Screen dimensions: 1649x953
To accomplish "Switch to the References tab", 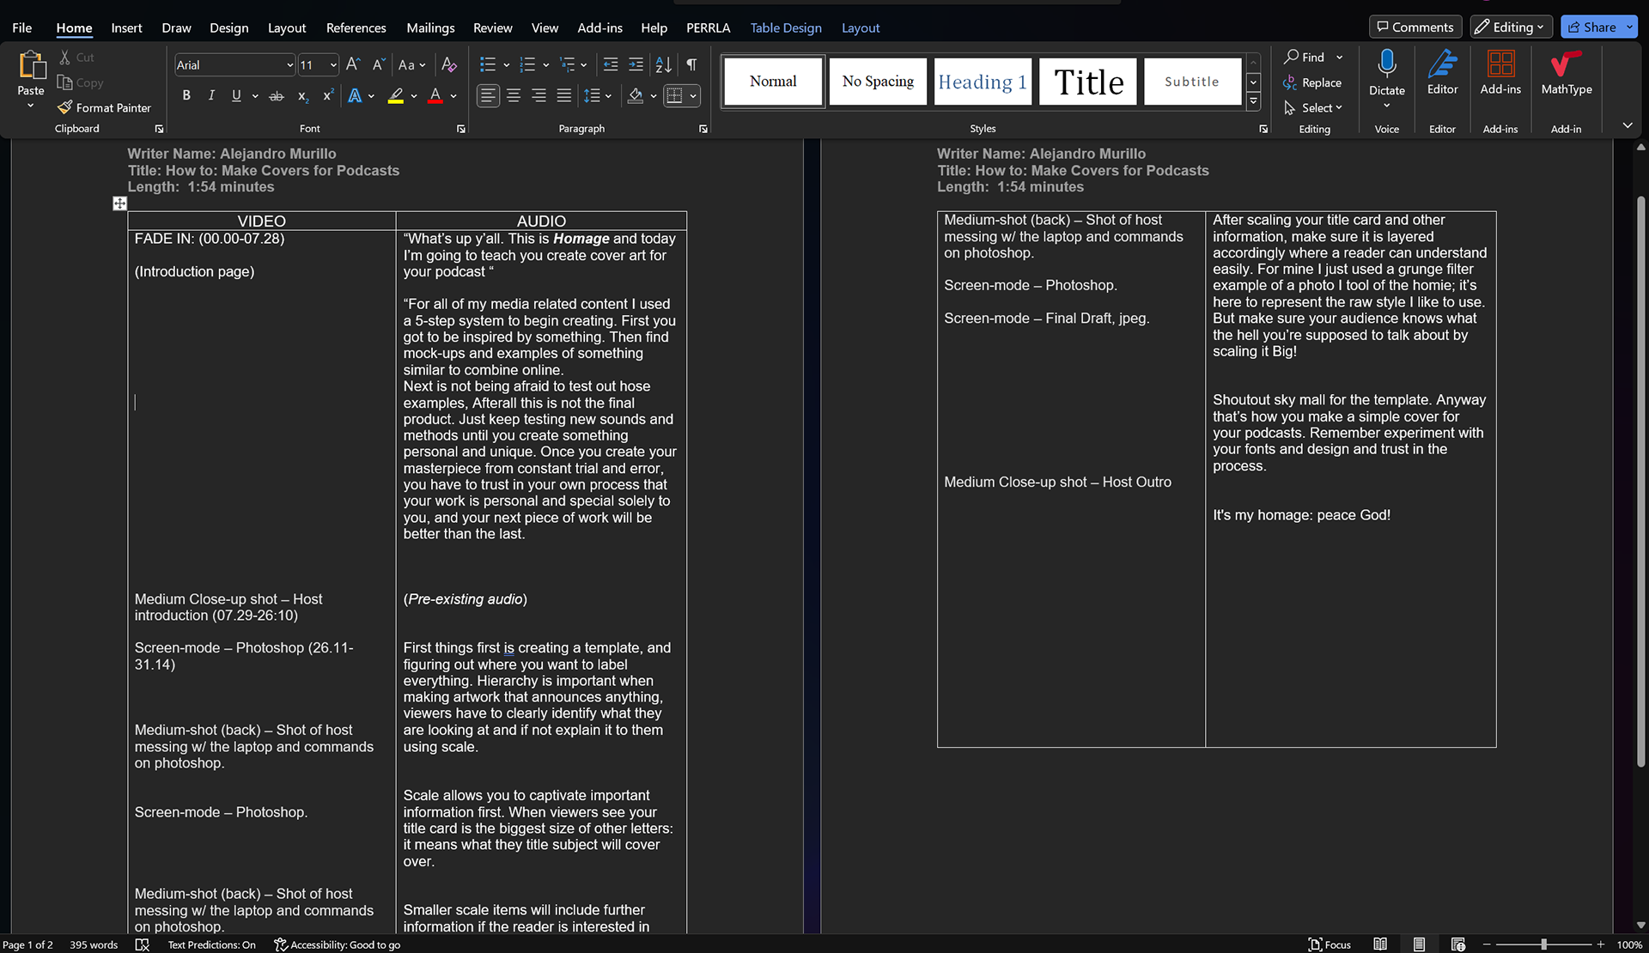I will tap(356, 27).
